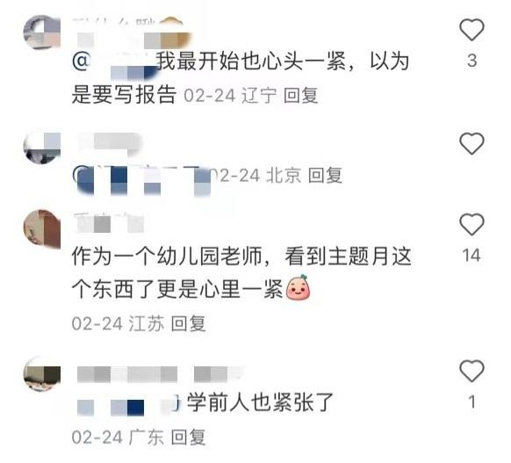Like the kindergarten teacher's comment
Image resolution: width=511 pixels, height=463 pixels.
471,224
